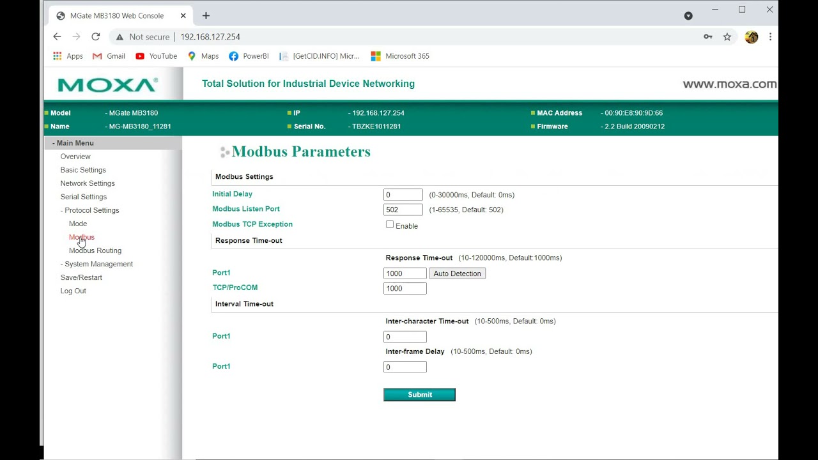Click Total Solution for Industrial Device Networking
This screenshot has width=818, height=460.
click(308, 84)
